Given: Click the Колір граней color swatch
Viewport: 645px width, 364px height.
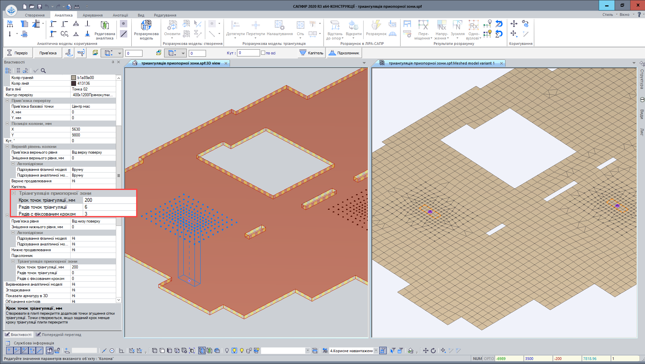Looking at the screenshot, I should click(x=74, y=78).
